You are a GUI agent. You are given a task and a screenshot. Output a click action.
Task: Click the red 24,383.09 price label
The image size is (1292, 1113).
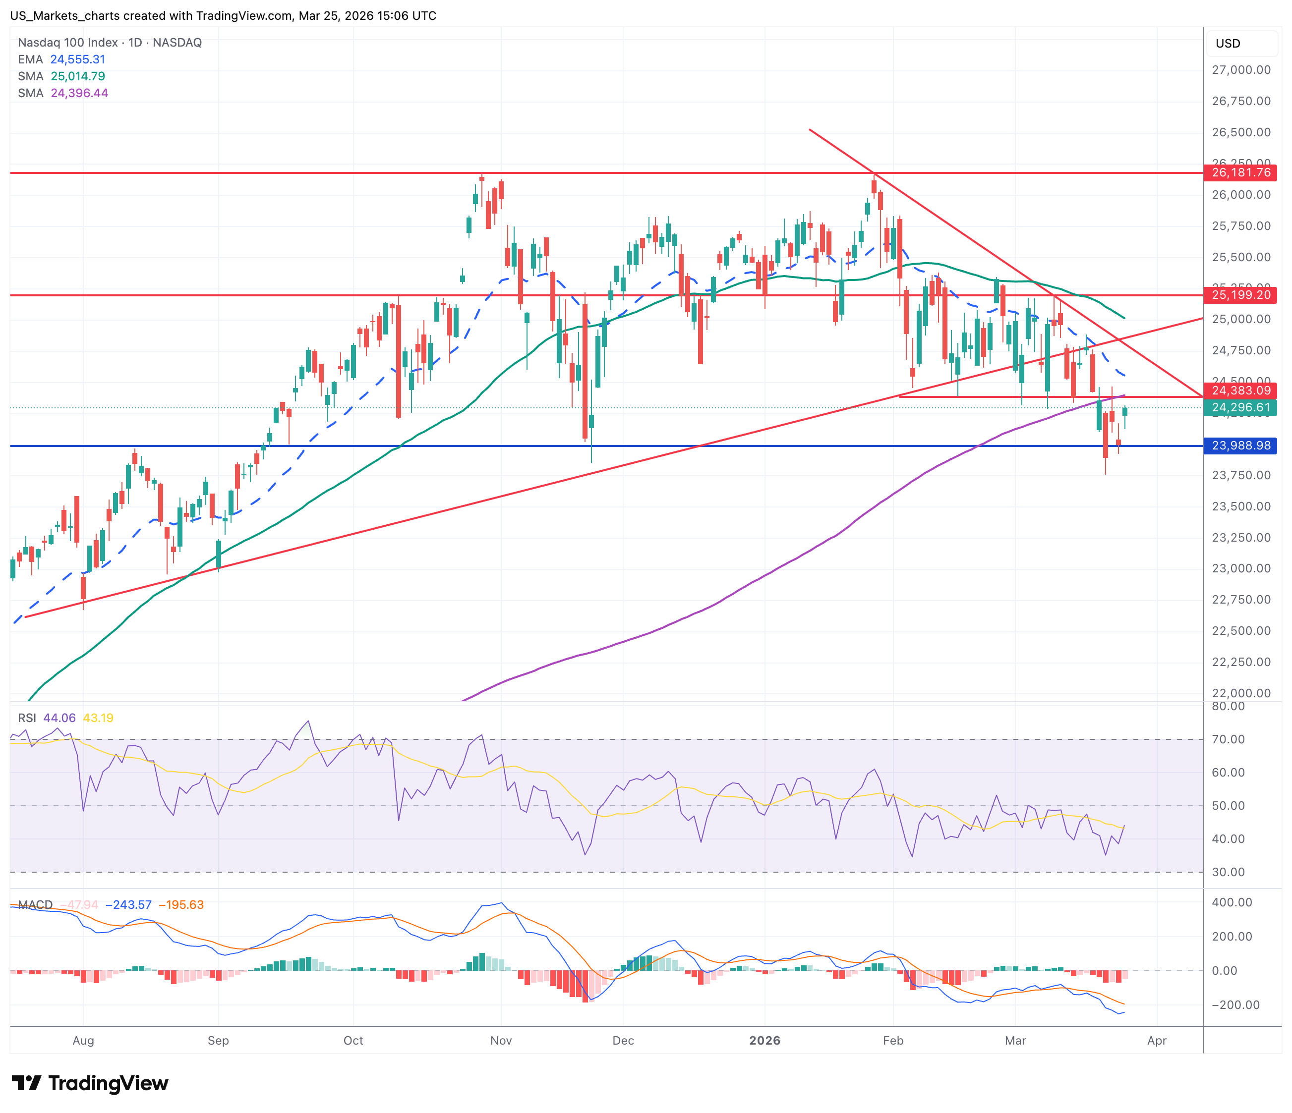(1239, 390)
